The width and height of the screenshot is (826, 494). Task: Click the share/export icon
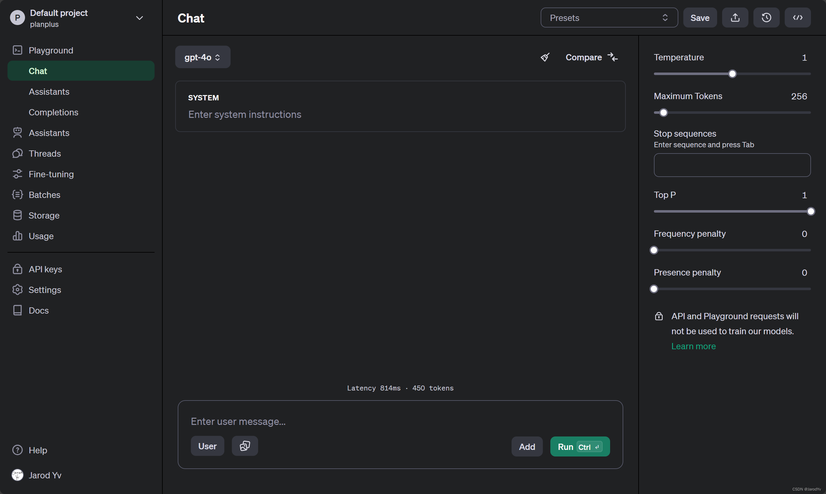pos(735,17)
